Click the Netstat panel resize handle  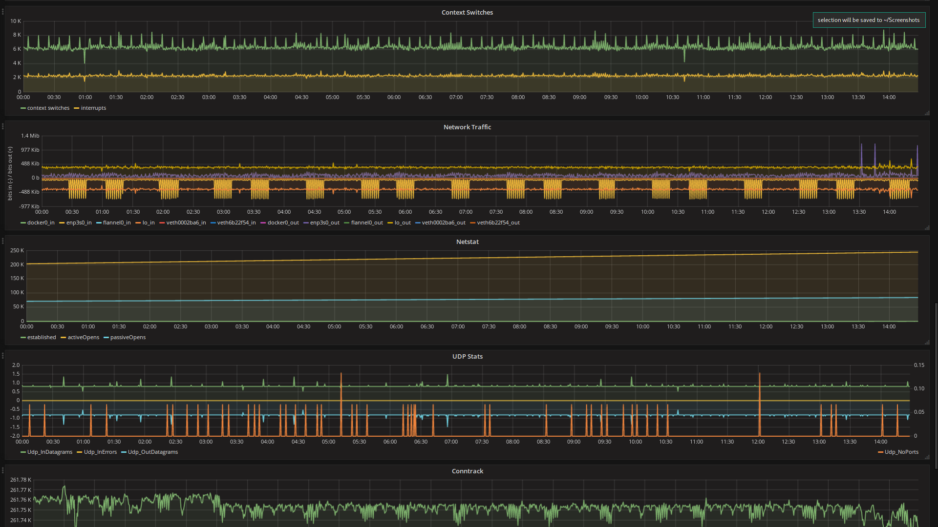tap(927, 343)
